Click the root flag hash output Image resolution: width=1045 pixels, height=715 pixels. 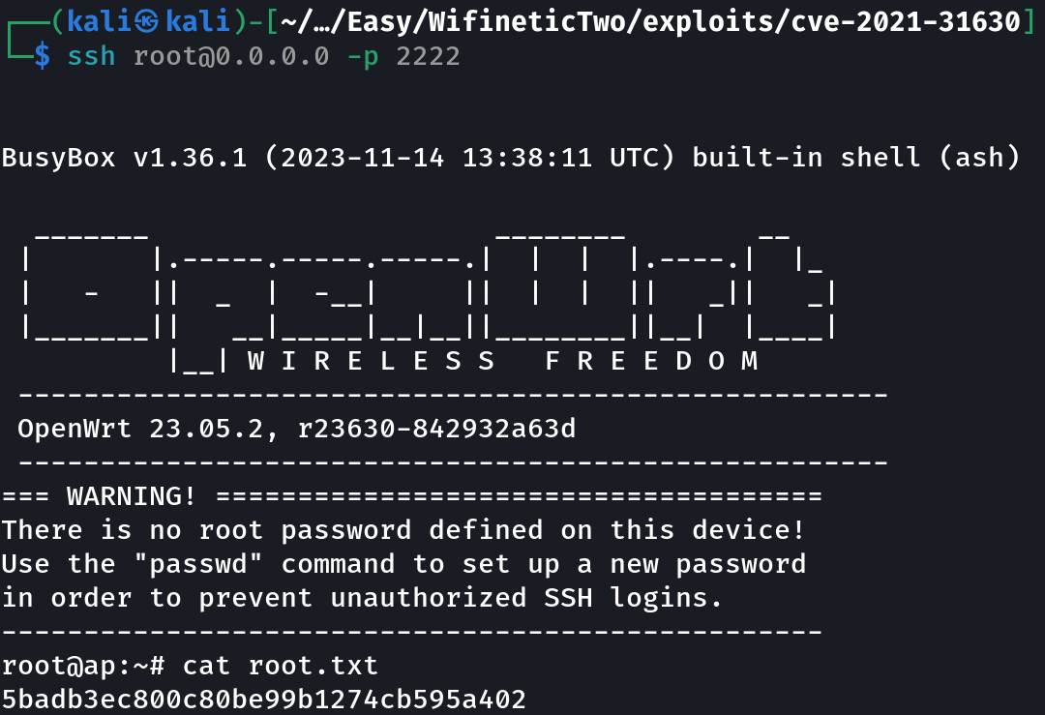(x=264, y=699)
